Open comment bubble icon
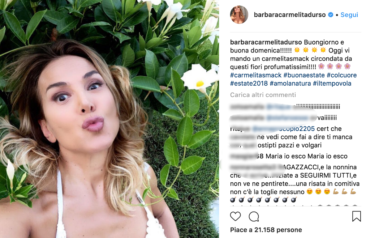370x238 pixels. pyautogui.click(x=254, y=216)
